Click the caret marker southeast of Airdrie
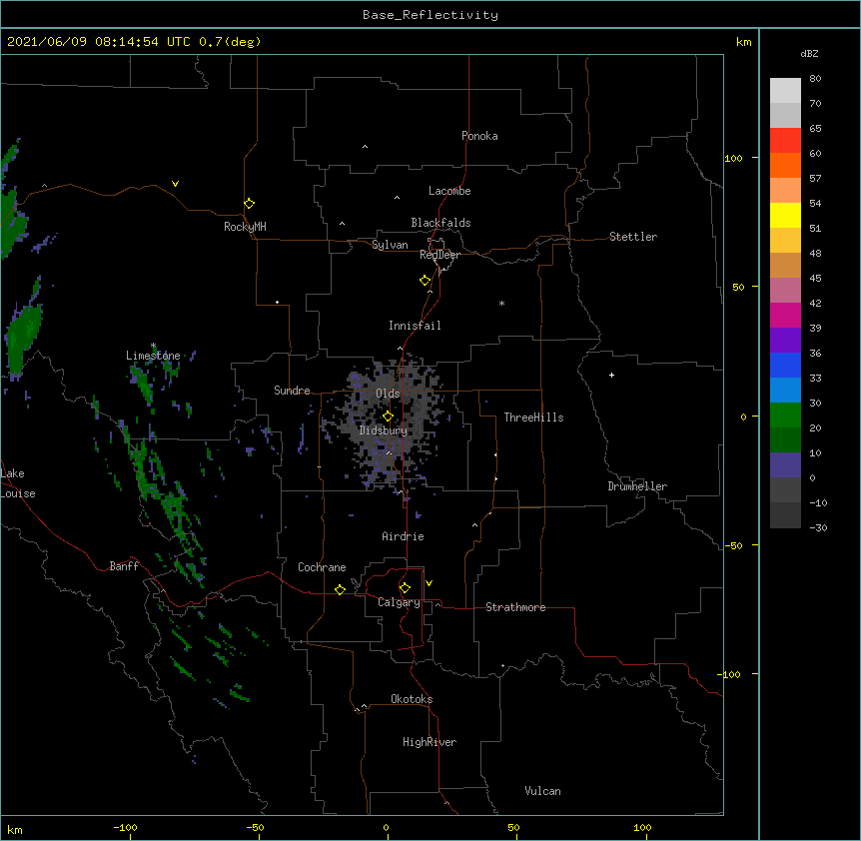The image size is (861, 841). 475,525
